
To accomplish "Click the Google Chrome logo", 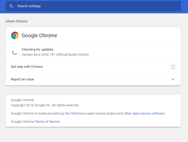I will tap(15, 35).
